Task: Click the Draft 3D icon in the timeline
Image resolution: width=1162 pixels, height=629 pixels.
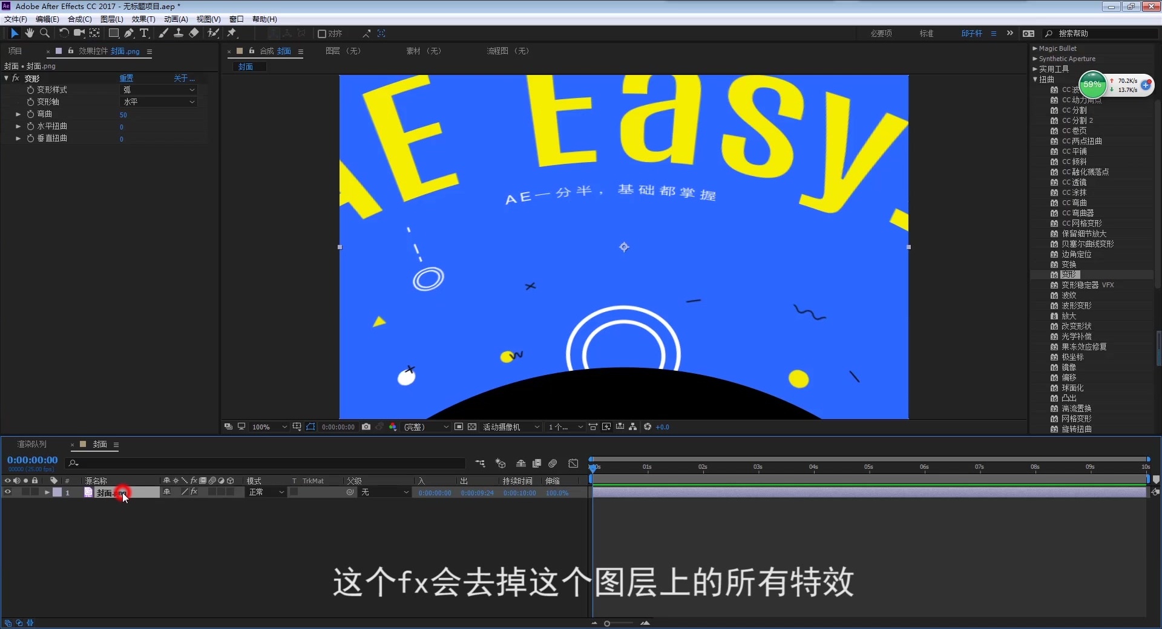Action: point(501,463)
